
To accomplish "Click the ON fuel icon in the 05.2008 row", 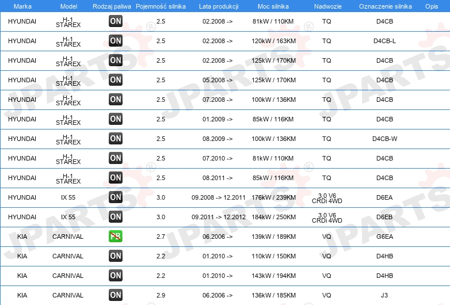I will (115, 79).
